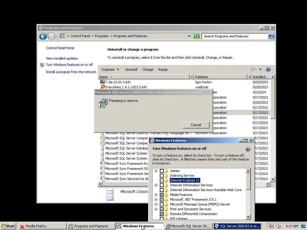
Task: Click scroll-up arrow in Windows Features list
Action: click(248, 171)
